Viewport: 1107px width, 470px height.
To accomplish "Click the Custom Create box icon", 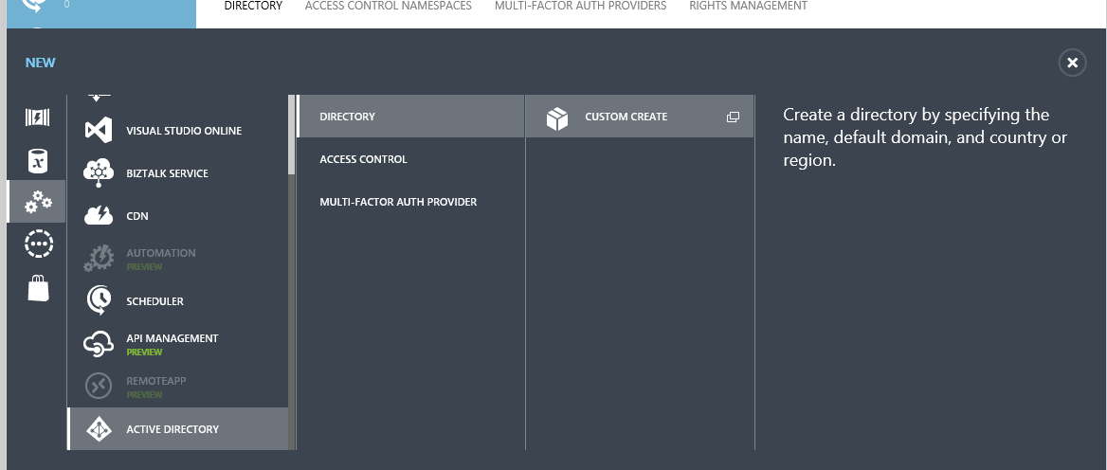I will click(x=557, y=117).
